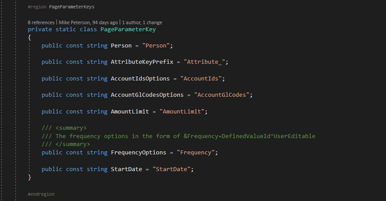Click the class closing curly brace
The image size is (386, 201).
[30, 177]
